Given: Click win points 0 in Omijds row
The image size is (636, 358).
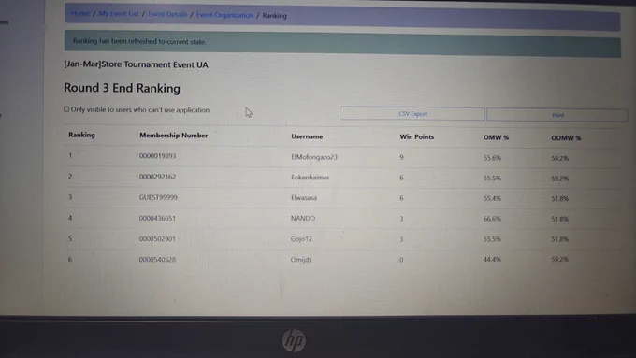Looking at the screenshot, I should pyautogui.click(x=401, y=260).
